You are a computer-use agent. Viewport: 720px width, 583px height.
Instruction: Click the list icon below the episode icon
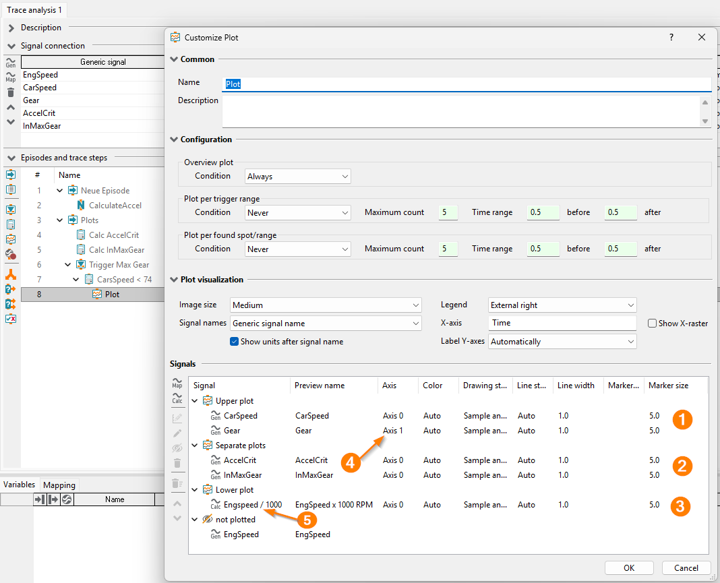pos(11,189)
